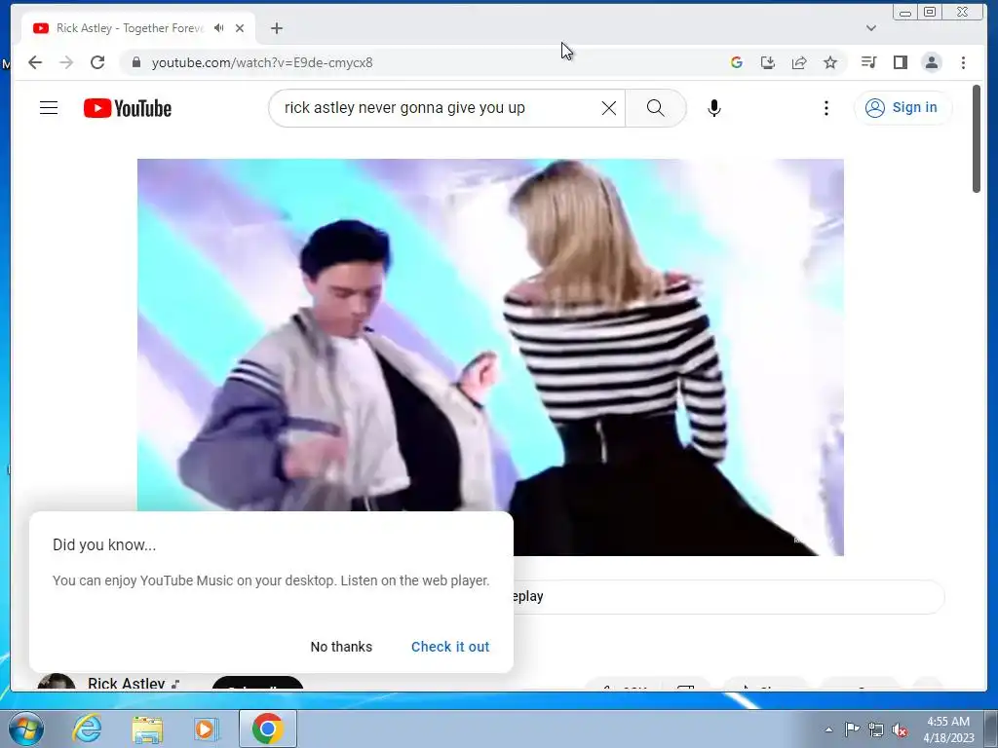Open Chrome profile avatar menu
Screen dimensions: 998x748
tap(932, 62)
